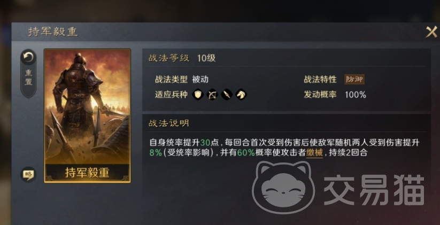This screenshot has width=440, height=225.
Task: Click the green 60% probability value
Action: point(246,153)
